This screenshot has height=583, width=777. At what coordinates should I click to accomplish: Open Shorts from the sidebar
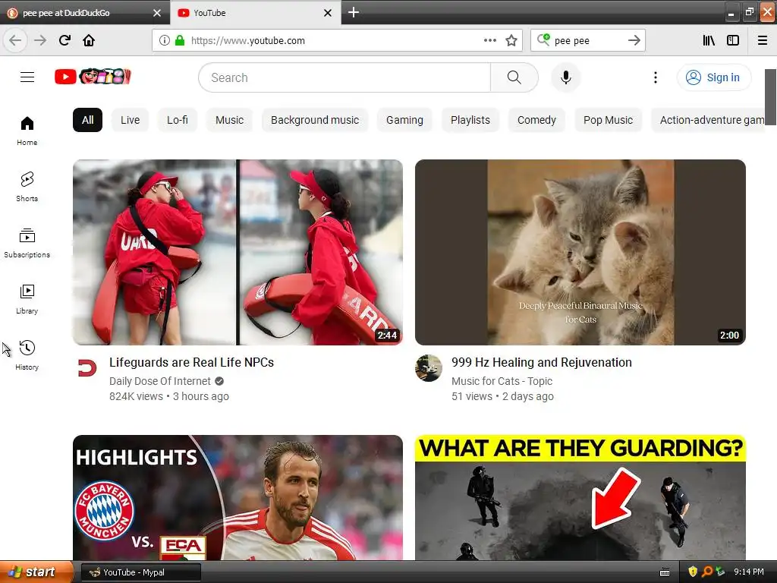(27, 187)
